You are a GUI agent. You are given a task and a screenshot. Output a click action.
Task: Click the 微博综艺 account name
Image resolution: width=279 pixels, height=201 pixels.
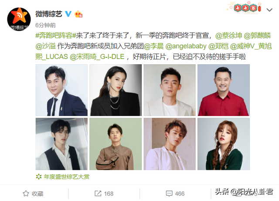click(x=49, y=14)
